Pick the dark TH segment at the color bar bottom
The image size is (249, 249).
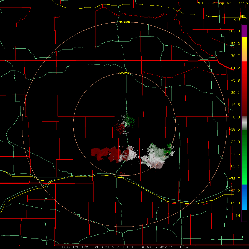tap(244, 216)
